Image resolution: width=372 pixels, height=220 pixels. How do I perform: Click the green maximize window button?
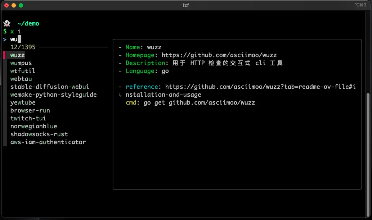coord(21,5)
